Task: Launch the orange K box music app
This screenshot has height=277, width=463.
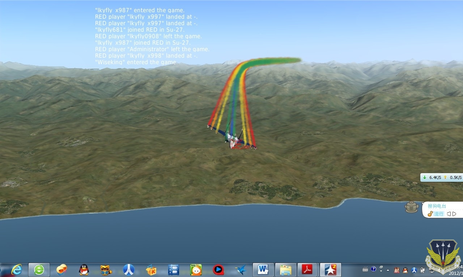Action: coord(151,269)
